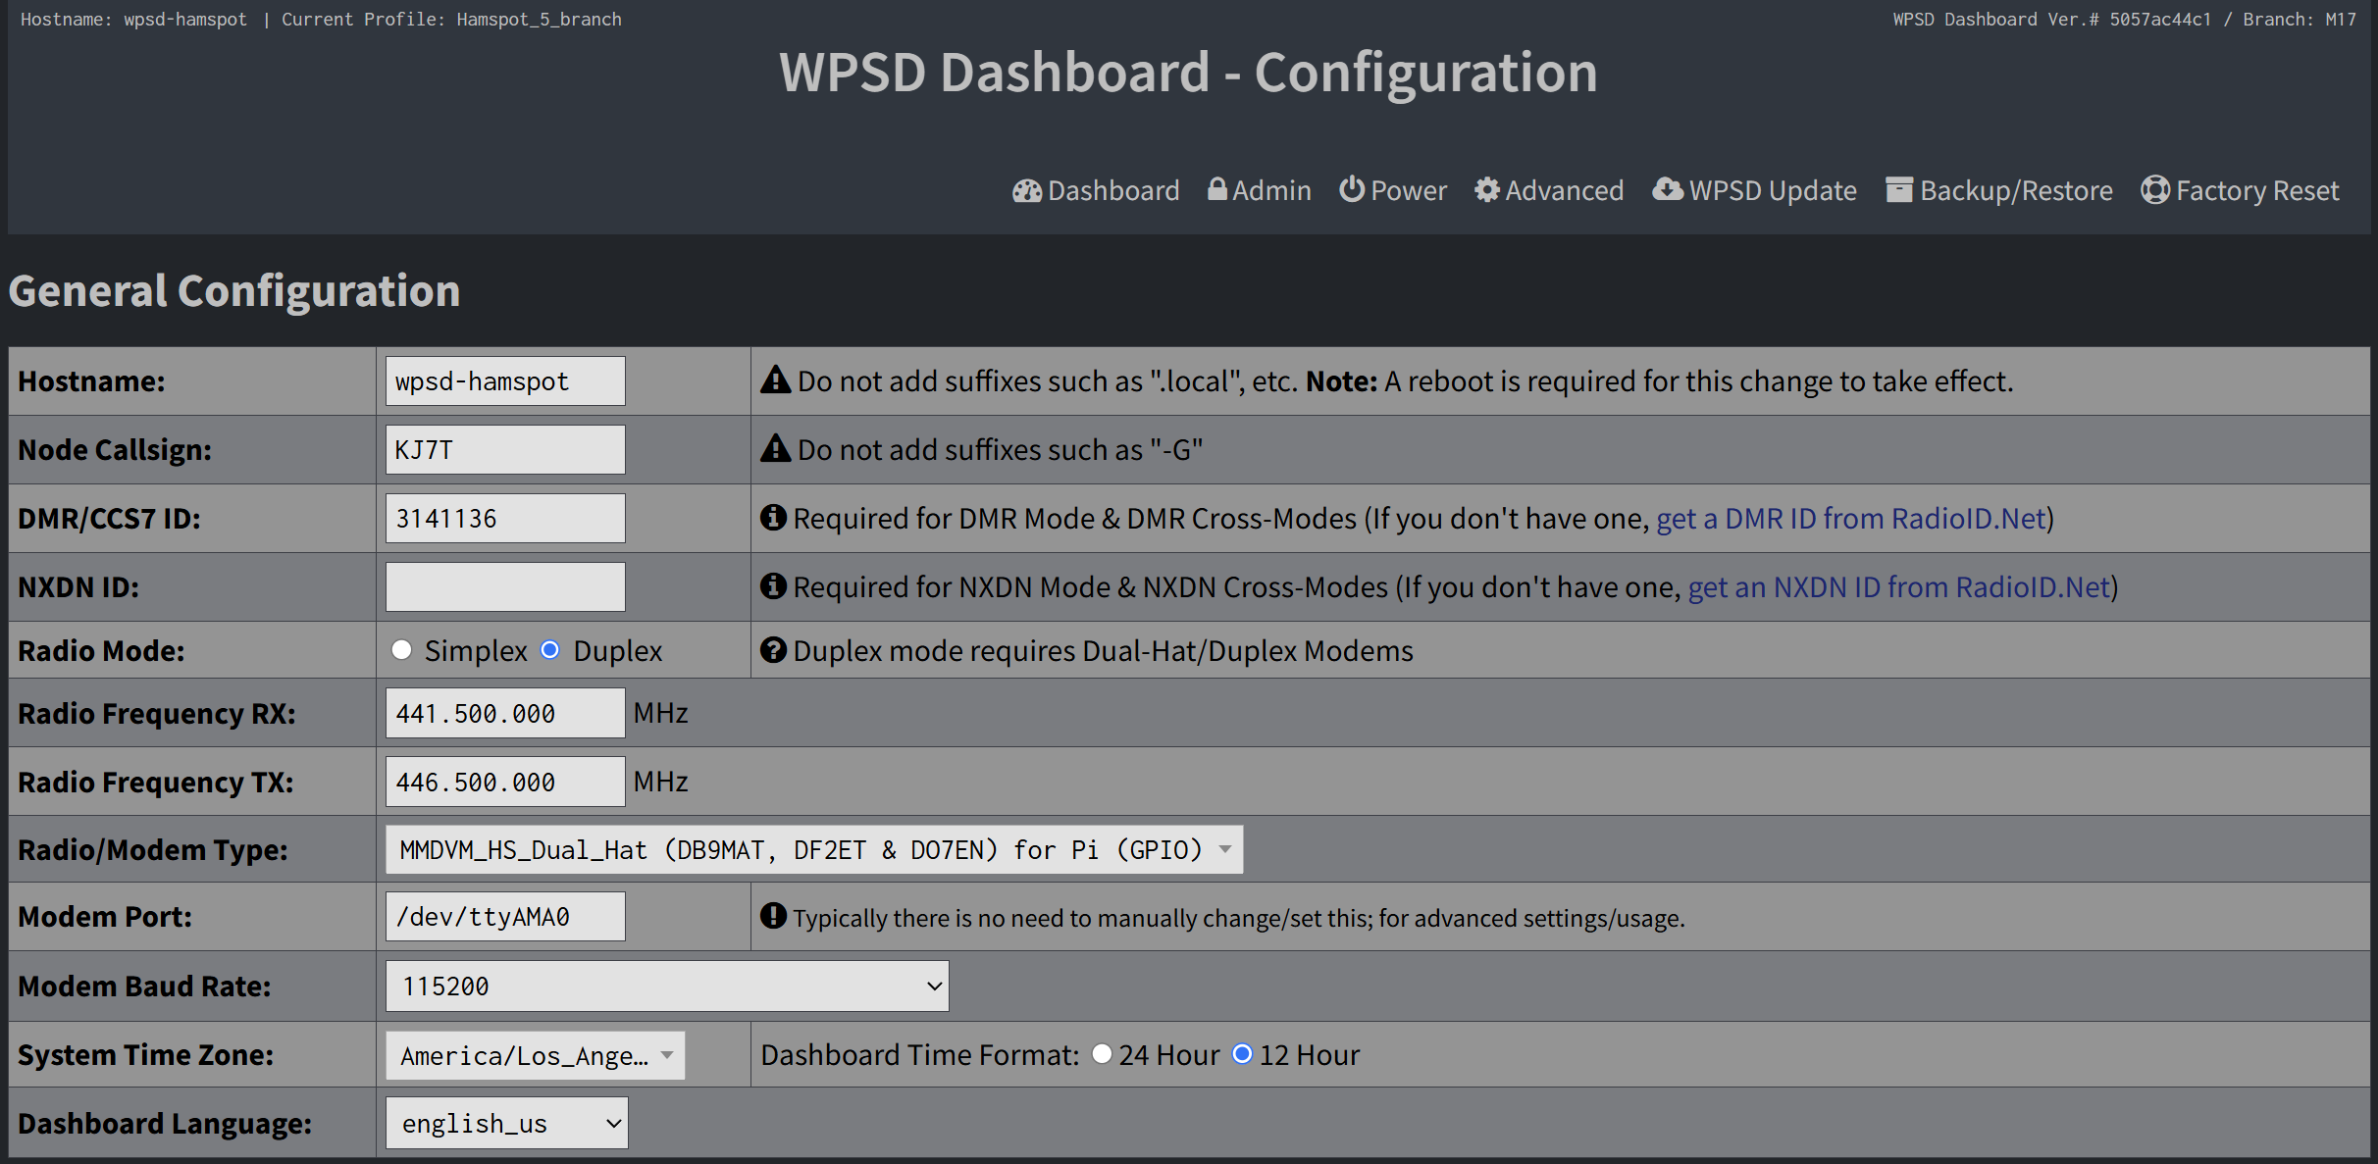Click into the NXDN ID input field
This screenshot has width=2378, height=1164.
click(504, 585)
